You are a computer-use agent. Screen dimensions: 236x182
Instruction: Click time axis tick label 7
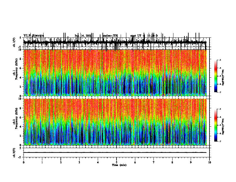coord(154,162)
